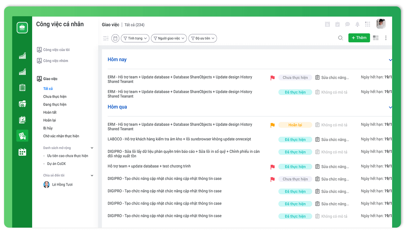
Task: Switch layout using the view mode icon
Action: click(x=376, y=38)
